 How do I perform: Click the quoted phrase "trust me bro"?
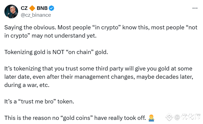point(37,102)
